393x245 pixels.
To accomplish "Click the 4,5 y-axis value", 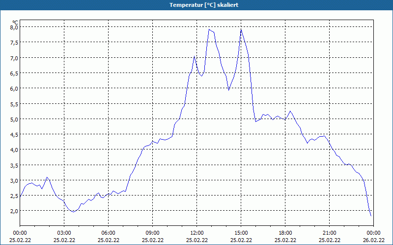I will point(15,134).
